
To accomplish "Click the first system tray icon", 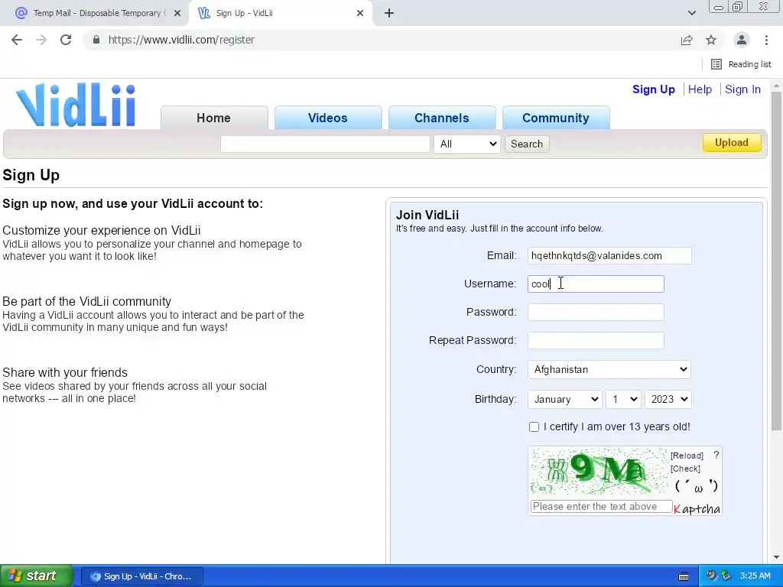I will [x=711, y=576].
